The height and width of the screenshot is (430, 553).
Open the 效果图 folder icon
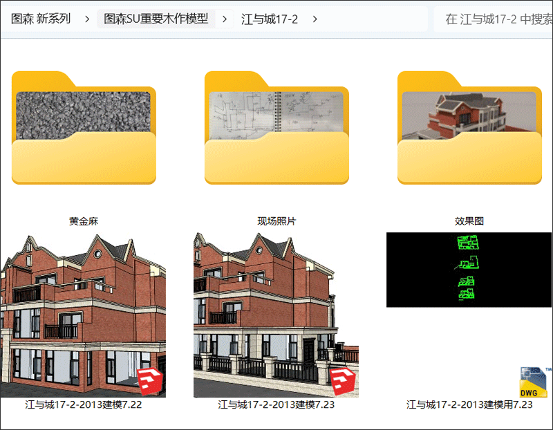pyautogui.click(x=470, y=128)
